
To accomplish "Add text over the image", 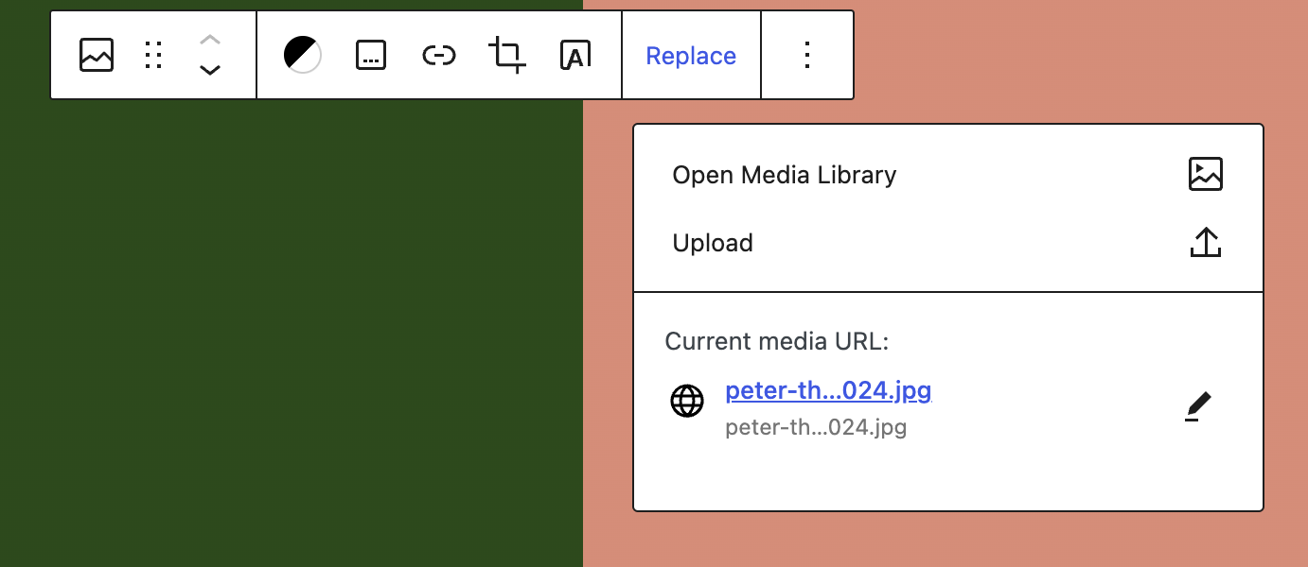I will coord(574,55).
